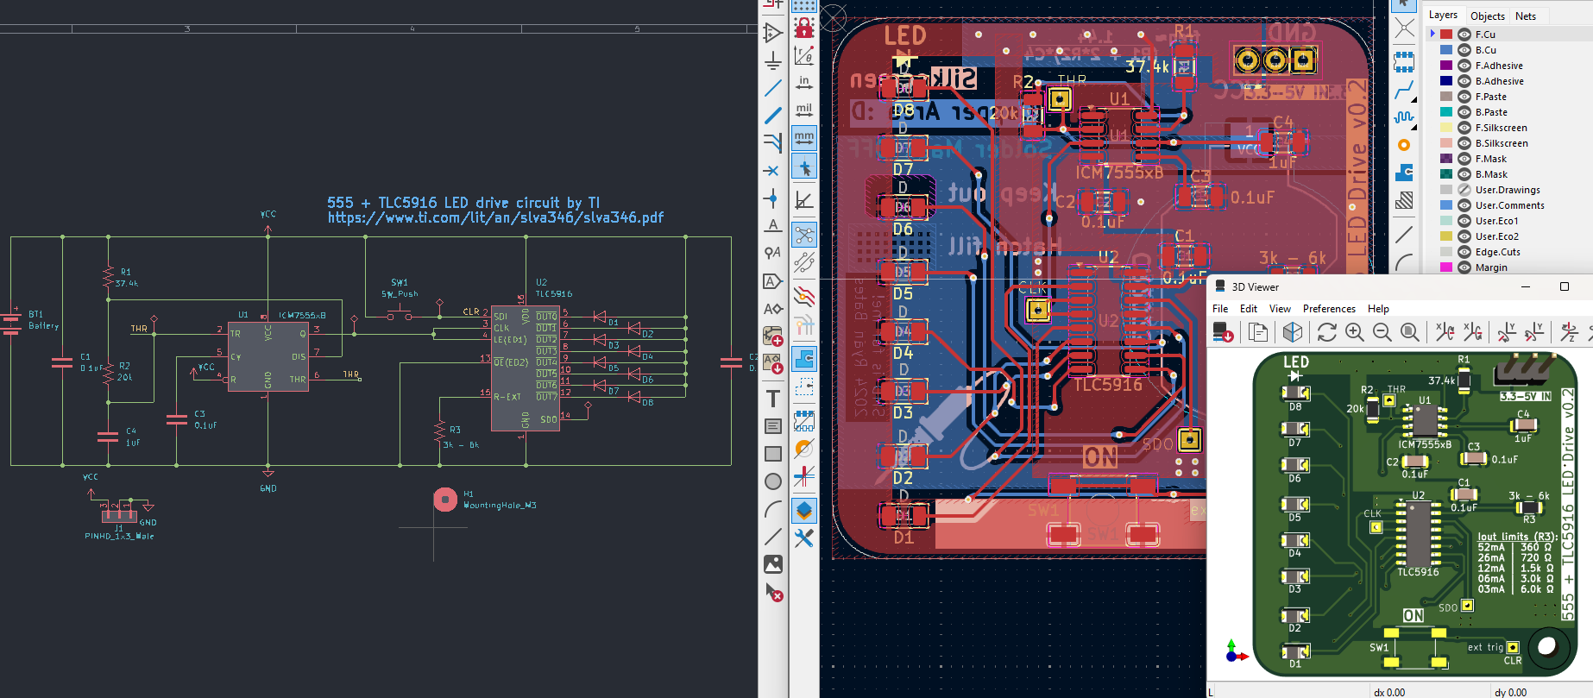Select the schematic Text tool
Screen dimensions: 1593x698
pyautogui.click(x=773, y=399)
